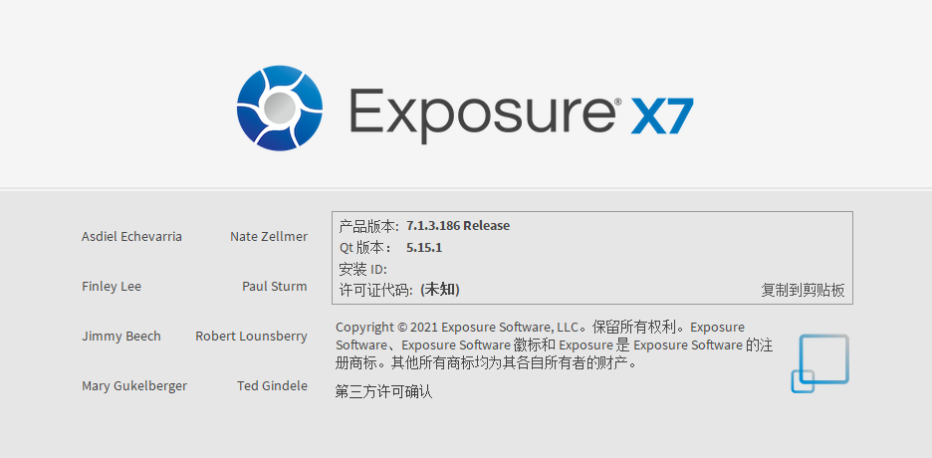
Task: Click the Exposure wordmark text
Action: click(481, 114)
